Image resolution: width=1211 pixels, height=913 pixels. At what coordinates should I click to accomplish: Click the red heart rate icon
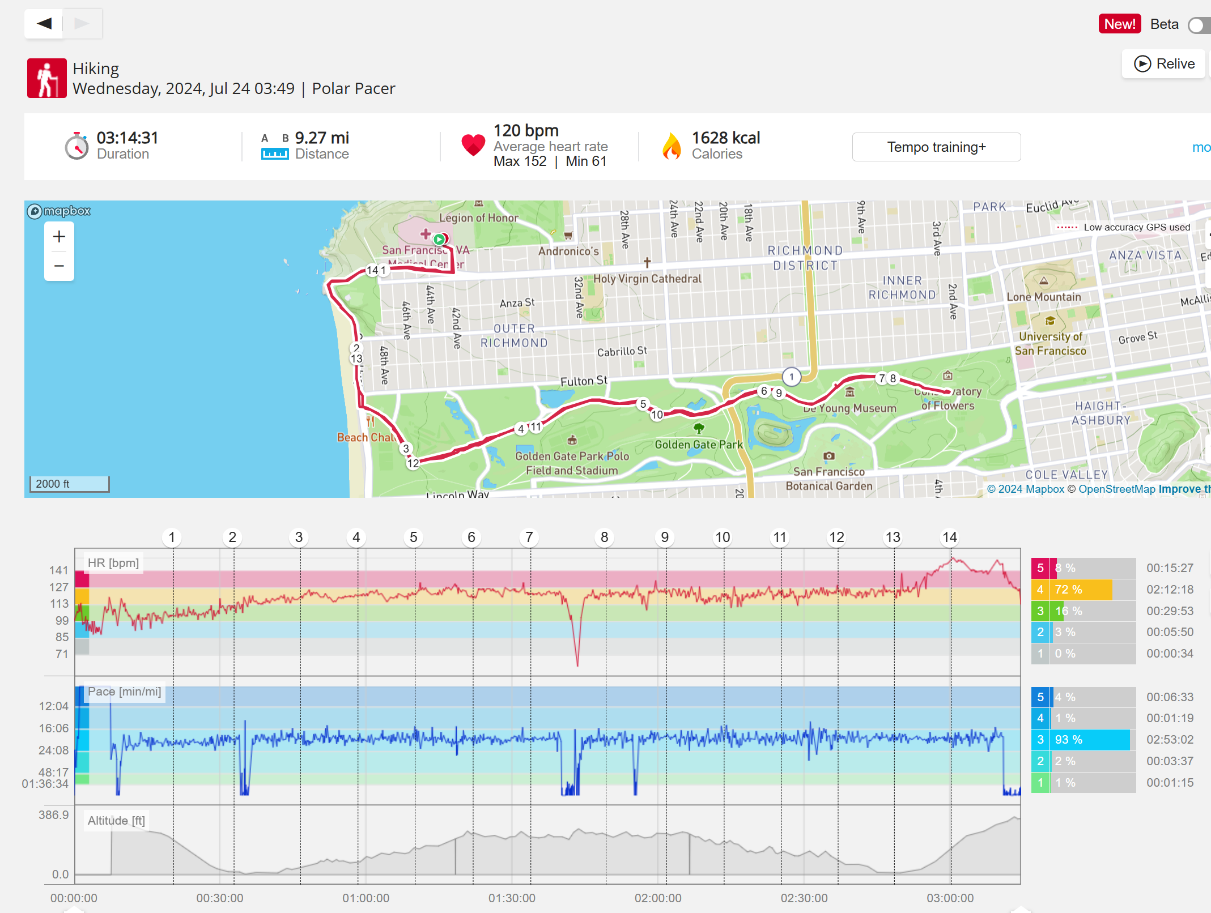point(473,146)
